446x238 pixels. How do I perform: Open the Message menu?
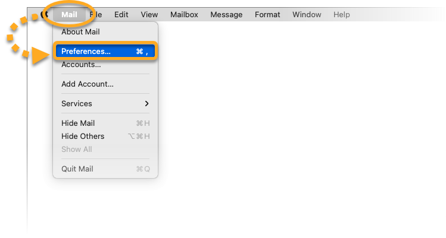point(226,14)
